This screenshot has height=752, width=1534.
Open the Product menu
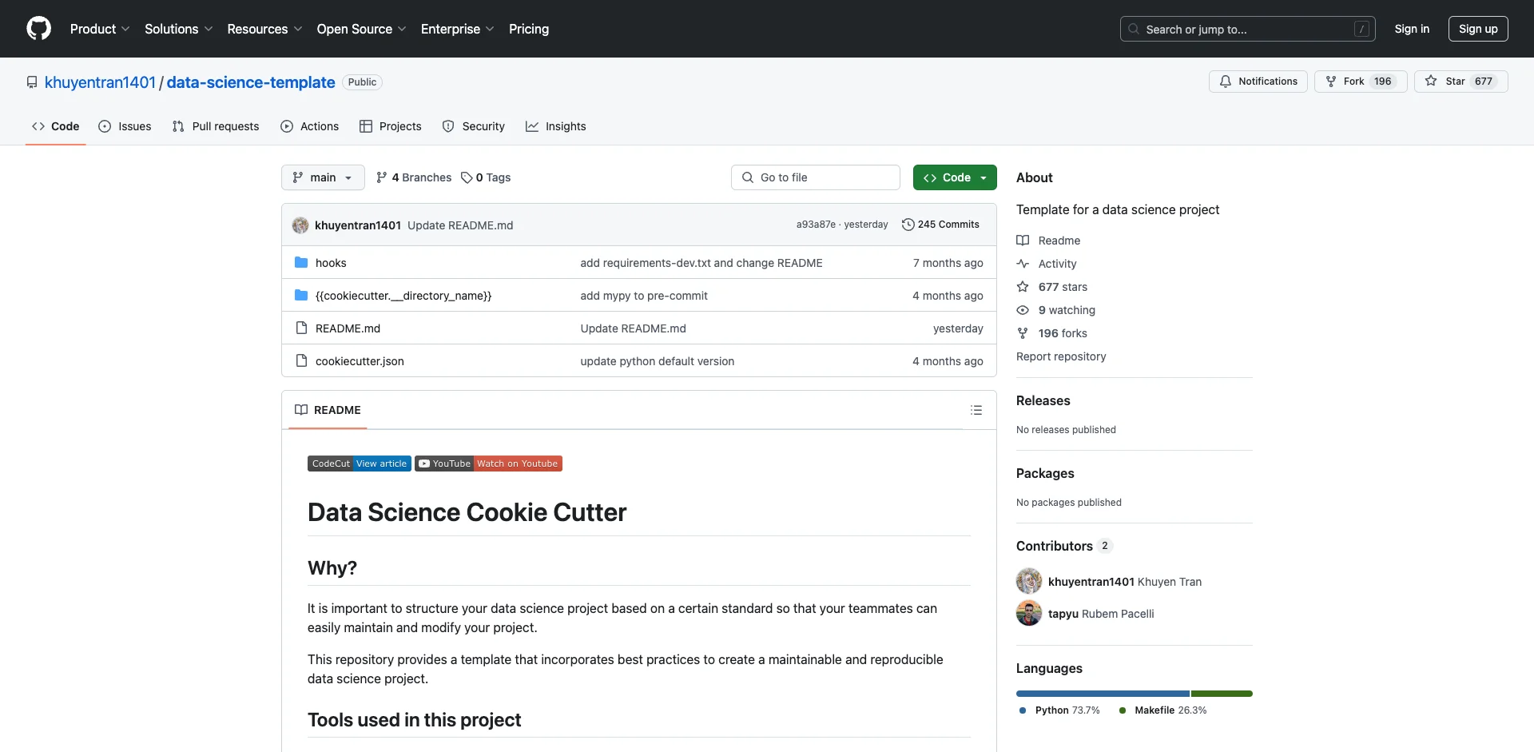100,29
